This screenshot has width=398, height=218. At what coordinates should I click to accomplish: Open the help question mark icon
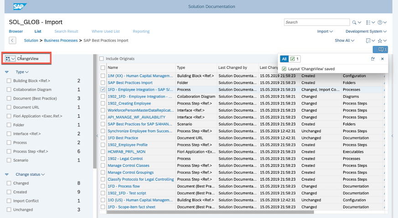[x=380, y=22]
